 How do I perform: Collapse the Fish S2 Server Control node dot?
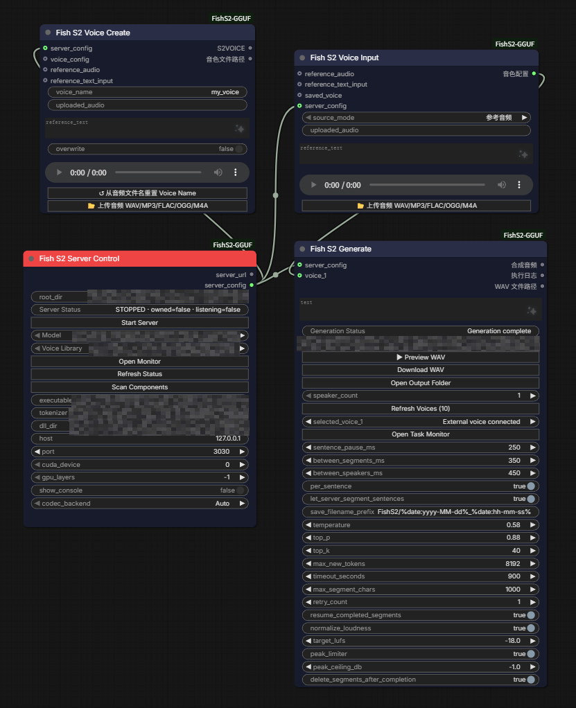31,258
